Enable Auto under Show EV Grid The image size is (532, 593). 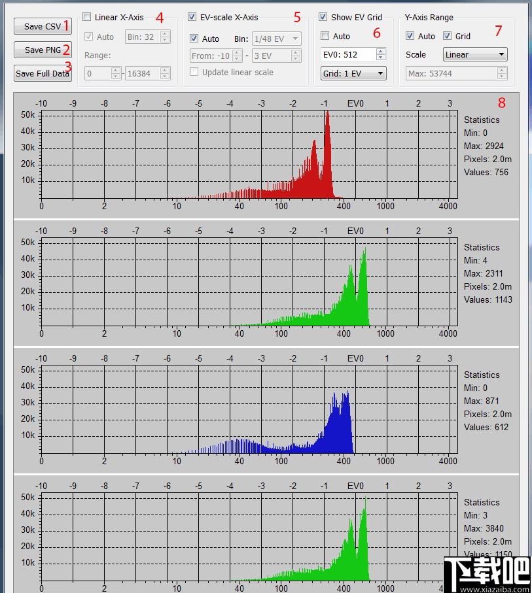(325, 36)
